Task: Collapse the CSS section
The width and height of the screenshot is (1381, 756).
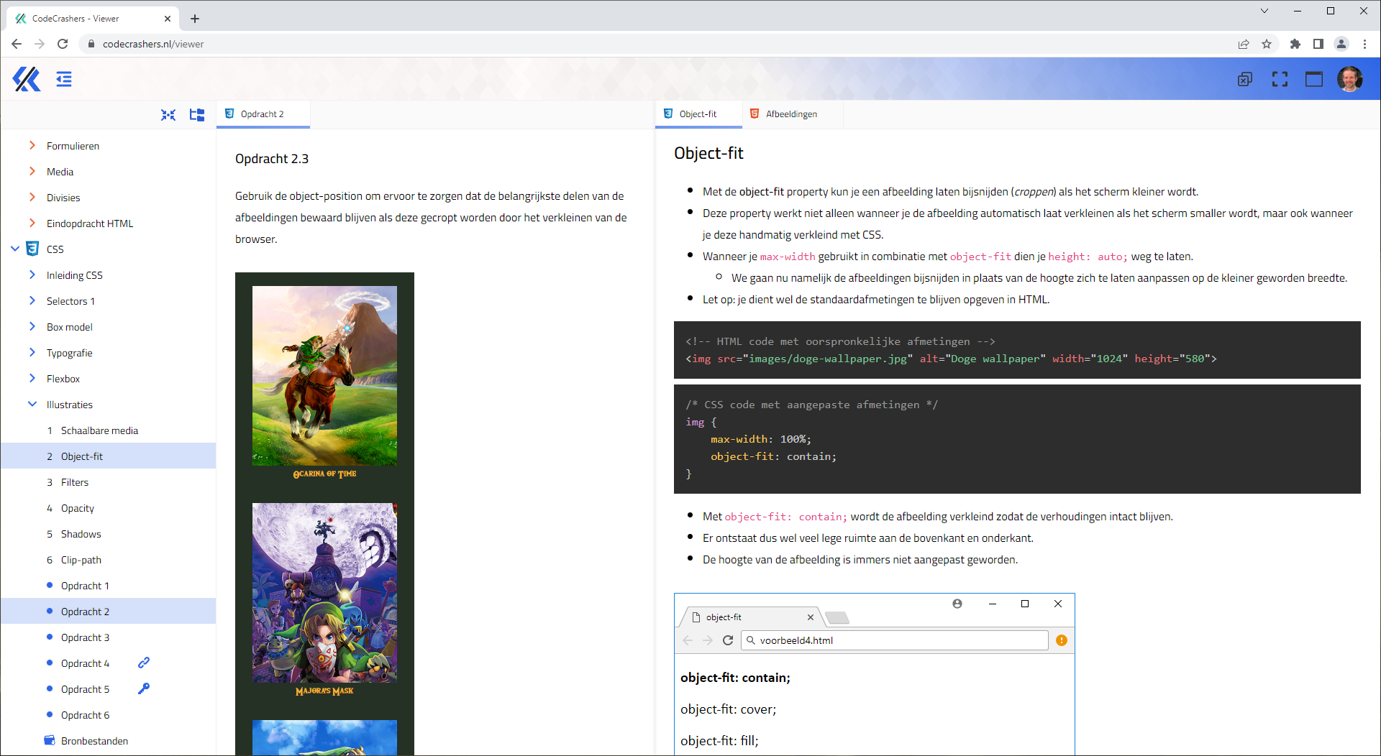Action: (x=15, y=249)
